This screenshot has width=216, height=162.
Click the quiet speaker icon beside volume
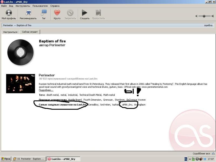tap(197, 16)
